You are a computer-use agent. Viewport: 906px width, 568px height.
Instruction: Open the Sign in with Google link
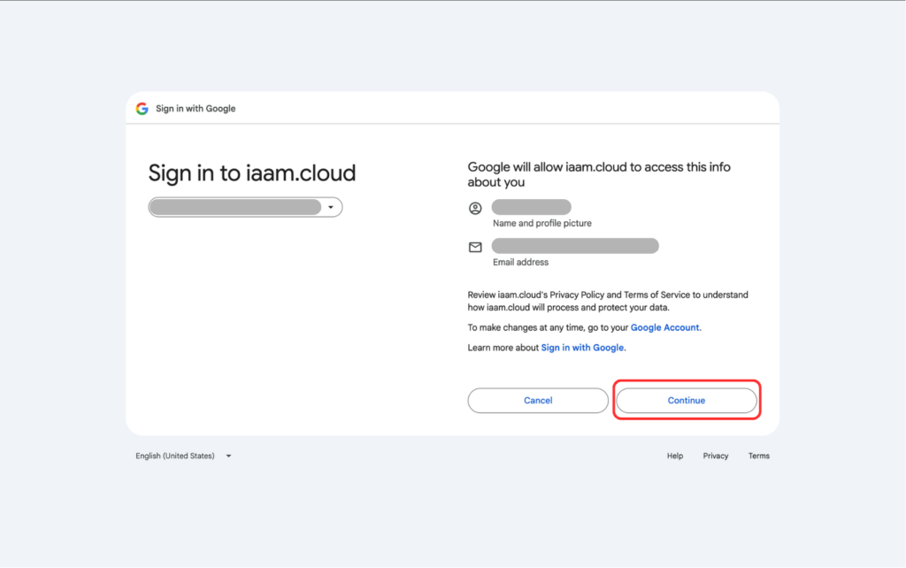click(582, 348)
